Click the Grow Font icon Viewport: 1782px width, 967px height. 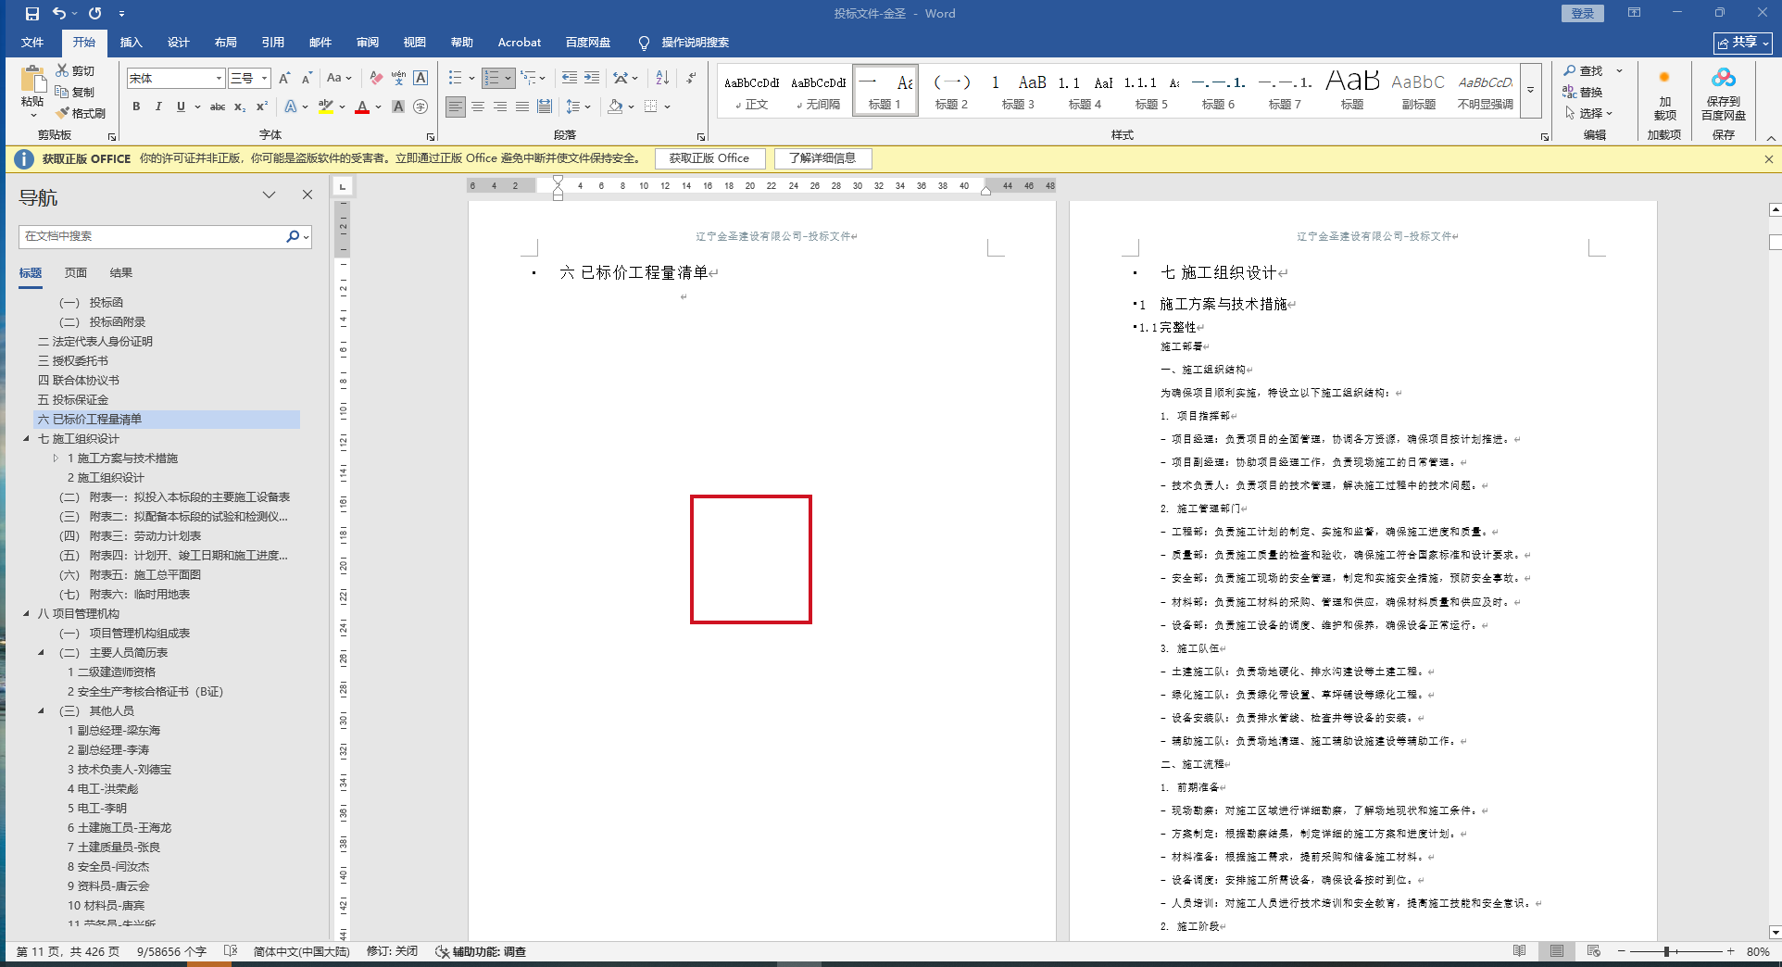tap(284, 78)
